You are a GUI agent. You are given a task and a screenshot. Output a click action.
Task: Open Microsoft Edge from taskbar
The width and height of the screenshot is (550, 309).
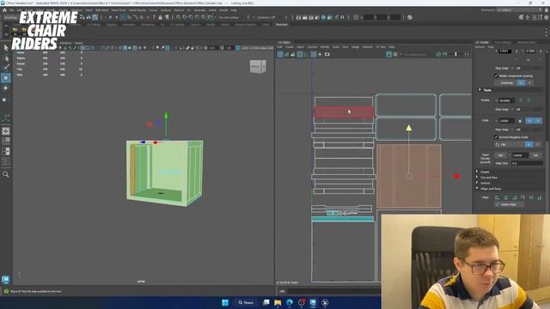(x=290, y=303)
